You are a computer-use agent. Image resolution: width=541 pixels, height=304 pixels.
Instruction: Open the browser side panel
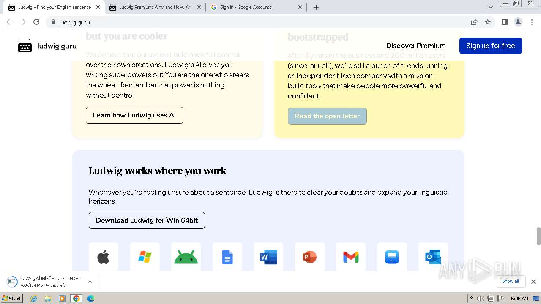pos(504,22)
